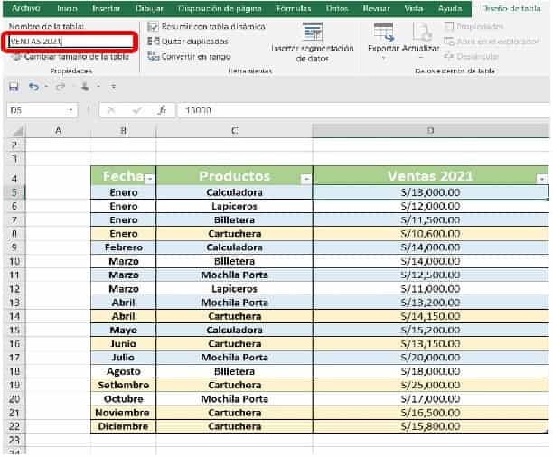
Task: Click the Save icon in quick access toolbar
Action: coord(13,87)
